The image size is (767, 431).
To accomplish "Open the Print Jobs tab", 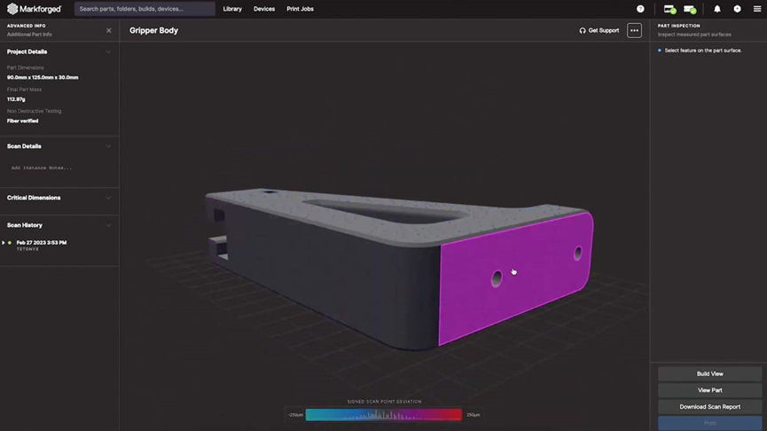I will point(300,9).
